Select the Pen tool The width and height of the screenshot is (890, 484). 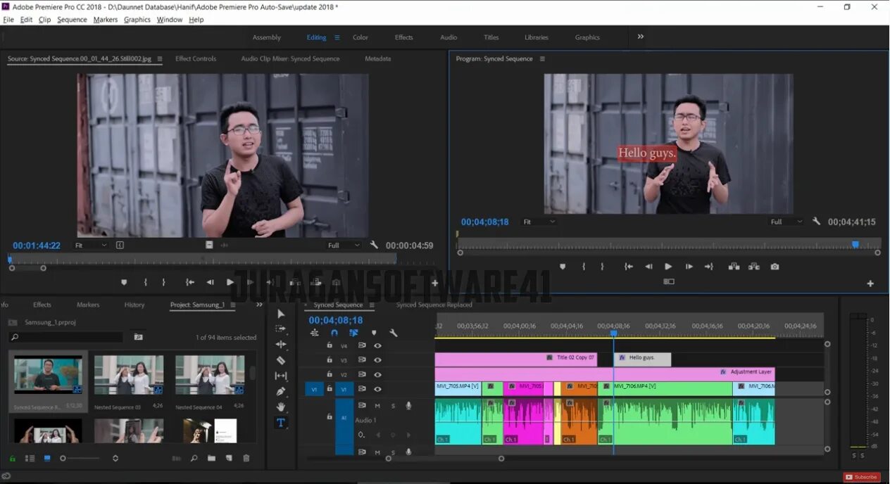[281, 391]
